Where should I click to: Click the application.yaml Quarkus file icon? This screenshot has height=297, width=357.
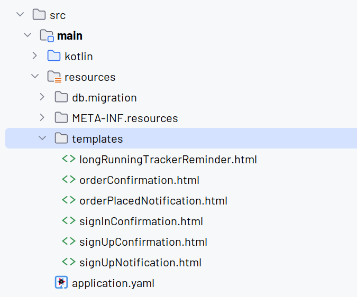(x=61, y=282)
